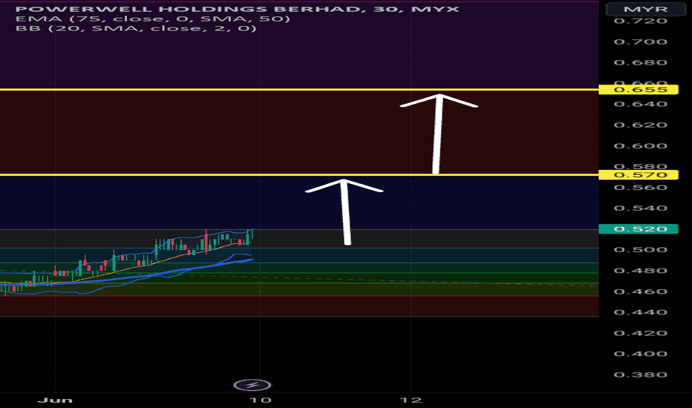Click the Jun date label on time axis
The width and height of the screenshot is (692, 408).
pos(55,400)
